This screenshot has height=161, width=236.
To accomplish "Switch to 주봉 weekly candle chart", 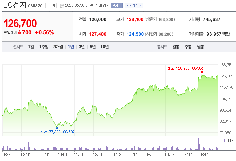I will click(188, 47).
